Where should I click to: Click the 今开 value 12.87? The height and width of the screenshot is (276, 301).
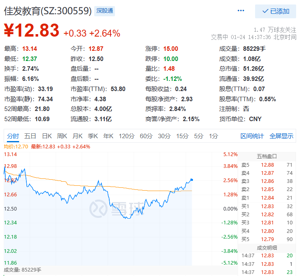coord(96,49)
